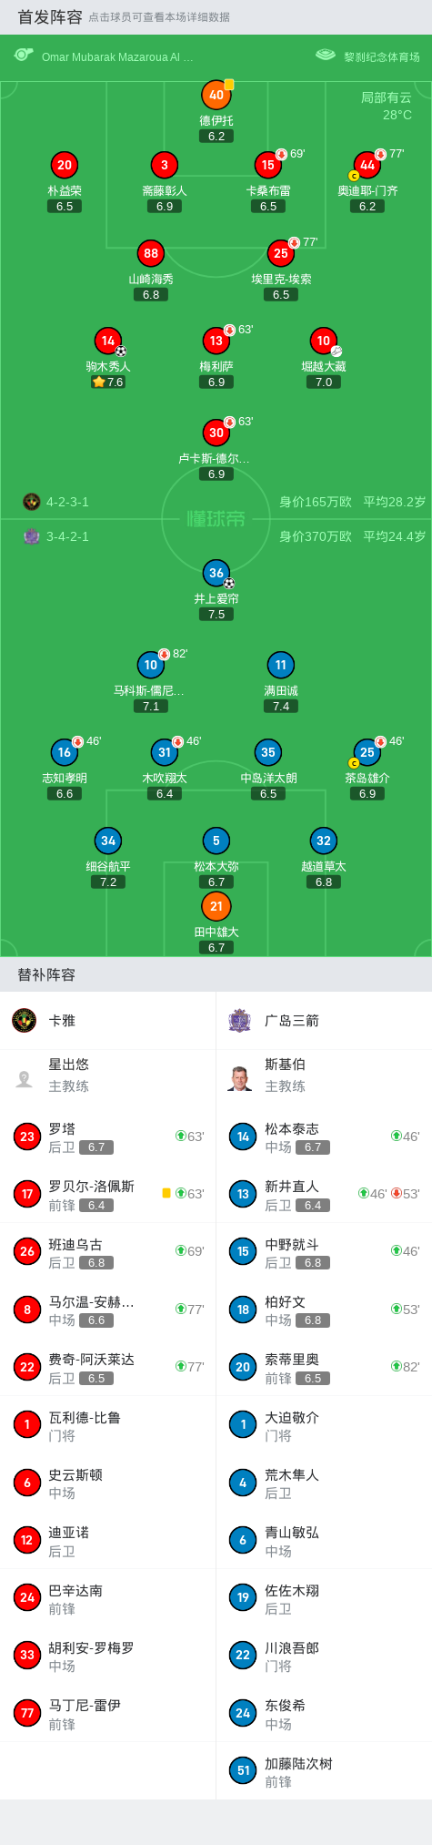Viewport: 432px width, 1845px height.
Task: Click the 4-2-3-1 formation label
Action: [67, 502]
